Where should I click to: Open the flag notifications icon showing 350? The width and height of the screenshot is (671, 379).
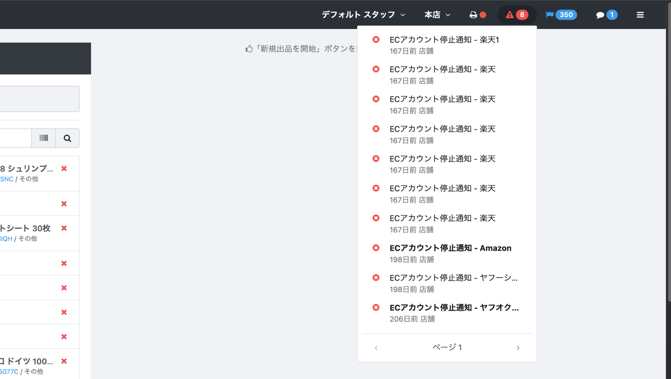coord(561,14)
